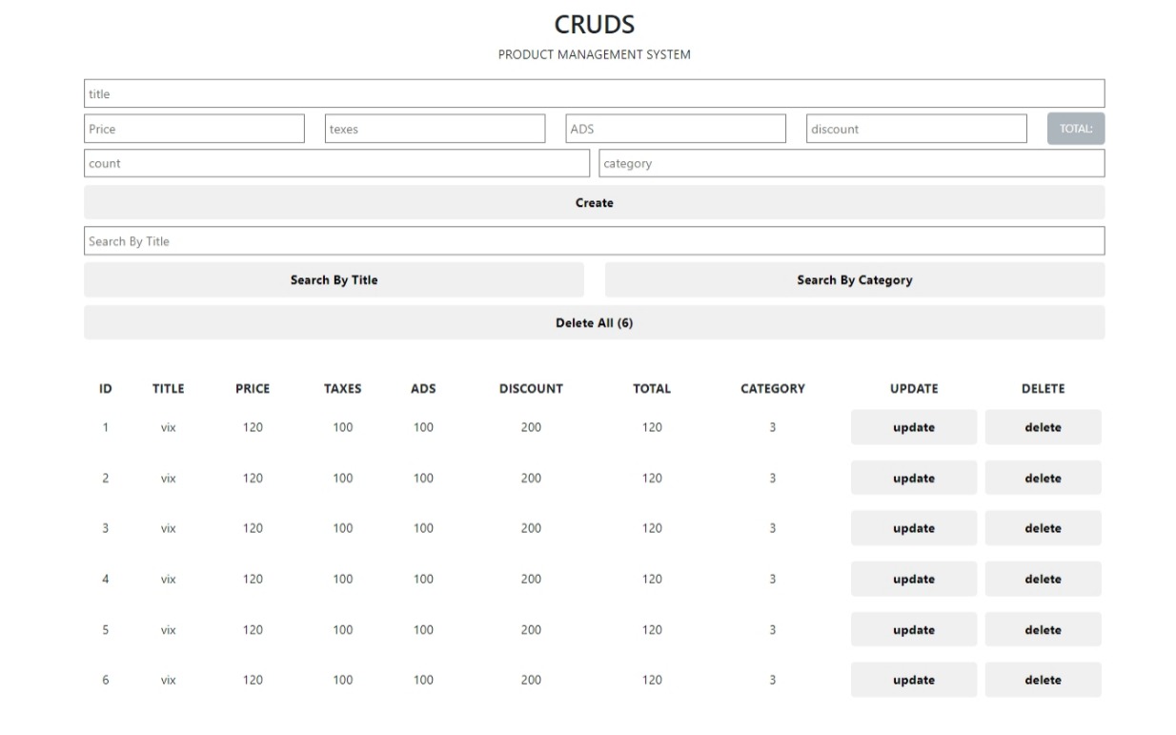Focus the Search By Title text box
This screenshot has height=735, width=1176.
click(593, 240)
